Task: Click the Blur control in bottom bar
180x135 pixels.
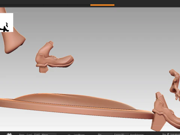Action: coord(164,134)
